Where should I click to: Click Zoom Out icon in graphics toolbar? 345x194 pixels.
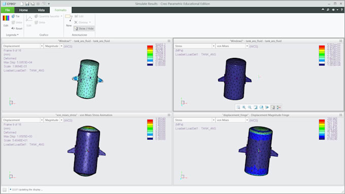pos(250,107)
